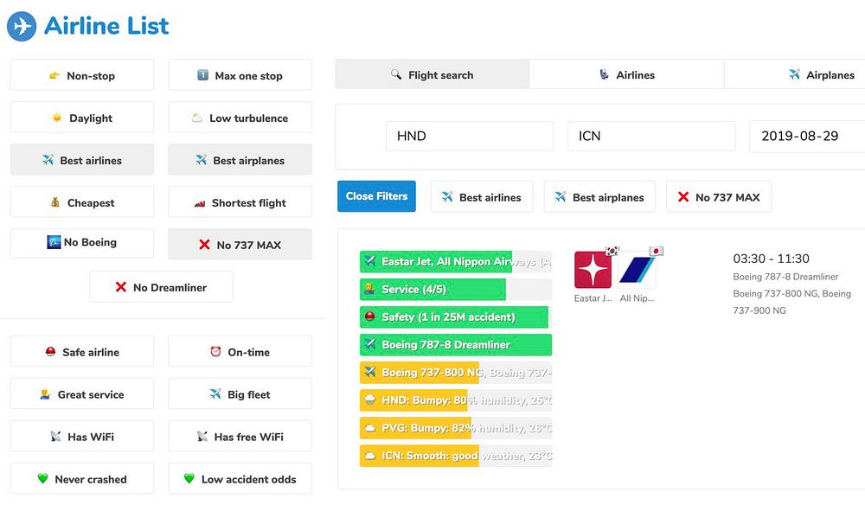Click the Service (4/5) rating bar
Image resolution: width=865 pixels, height=505 pixels.
click(456, 289)
